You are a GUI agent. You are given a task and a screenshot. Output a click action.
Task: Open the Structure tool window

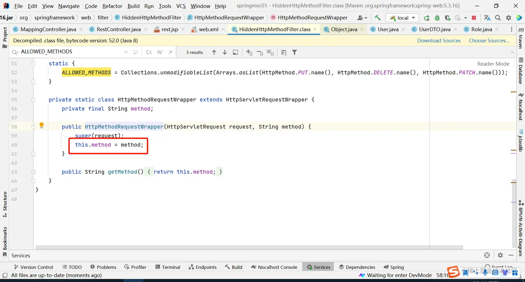(5, 204)
